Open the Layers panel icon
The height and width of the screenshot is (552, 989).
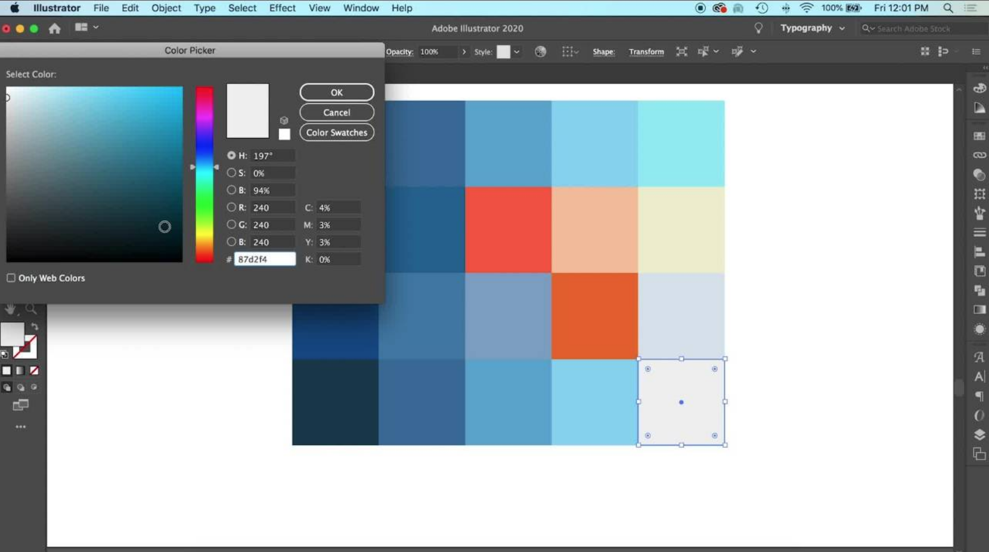point(979,435)
